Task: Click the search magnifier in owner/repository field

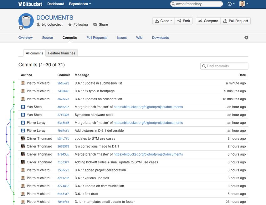Action: click(x=173, y=4)
